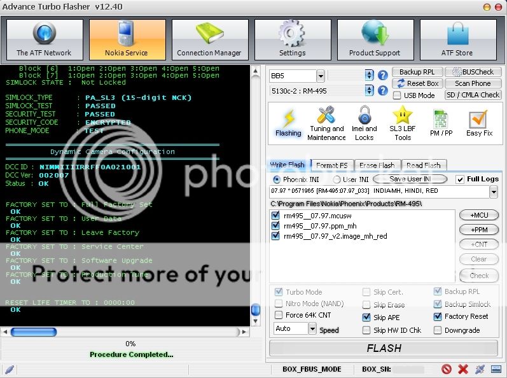507x378 pixels.
Task: Open the Settings gear section
Action: click(293, 39)
